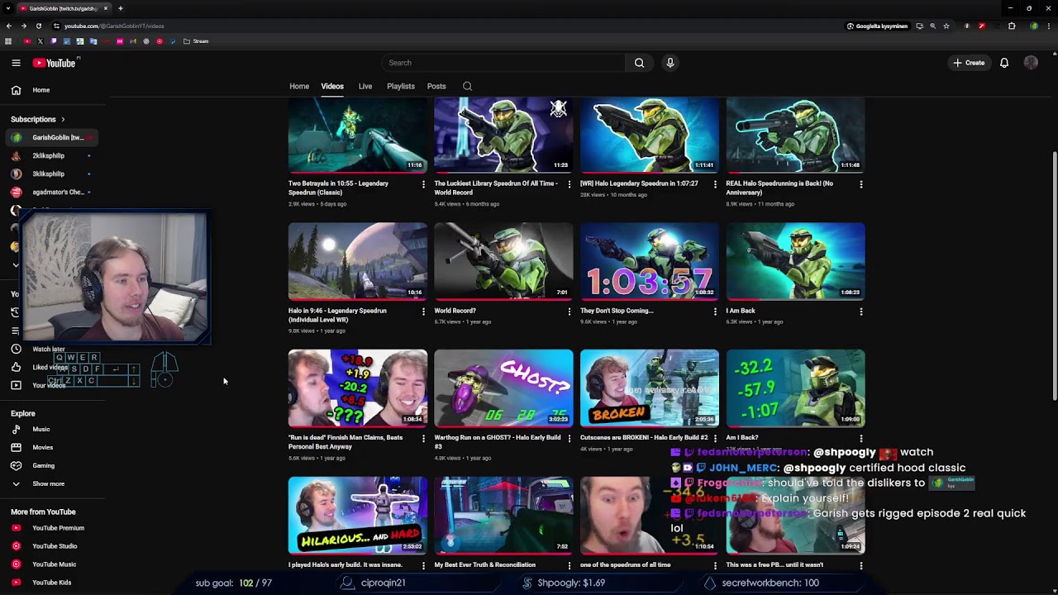
Task: Open Chrome three-dot menu
Action: coord(1047,26)
